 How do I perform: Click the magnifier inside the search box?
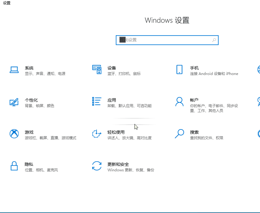(214, 40)
